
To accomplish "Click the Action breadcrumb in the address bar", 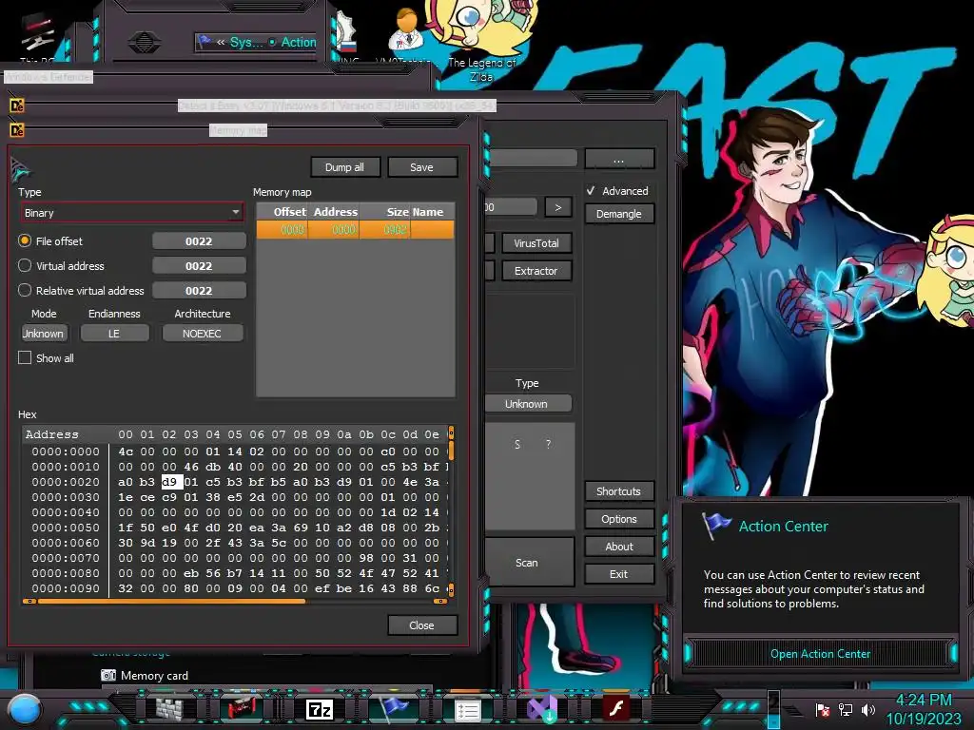I will coord(298,42).
